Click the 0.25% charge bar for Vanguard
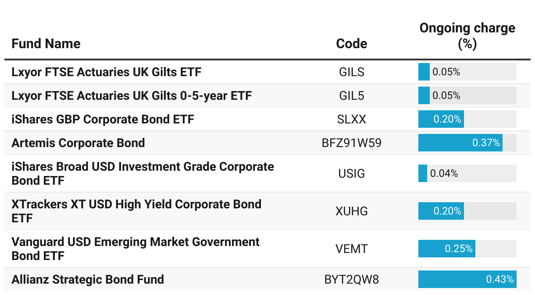Image resolution: width=535 pixels, height=295 pixels. pos(447,249)
